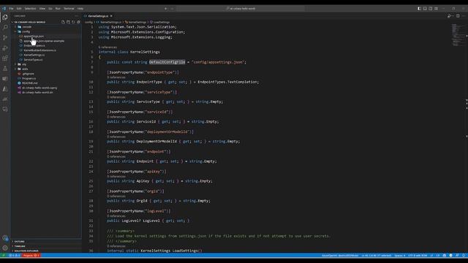This screenshot has height=263, width=468.
Task: Click New File icon in Explorer header
Action: tap(63, 22)
